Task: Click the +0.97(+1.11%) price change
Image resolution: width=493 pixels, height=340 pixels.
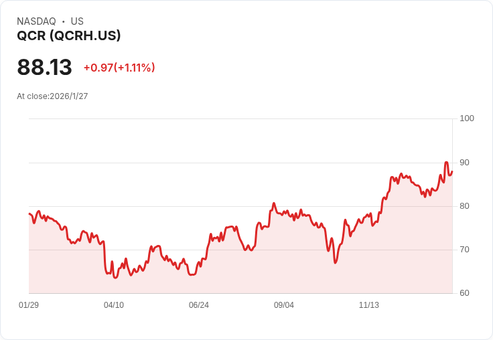Action: click(x=119, y=68)
